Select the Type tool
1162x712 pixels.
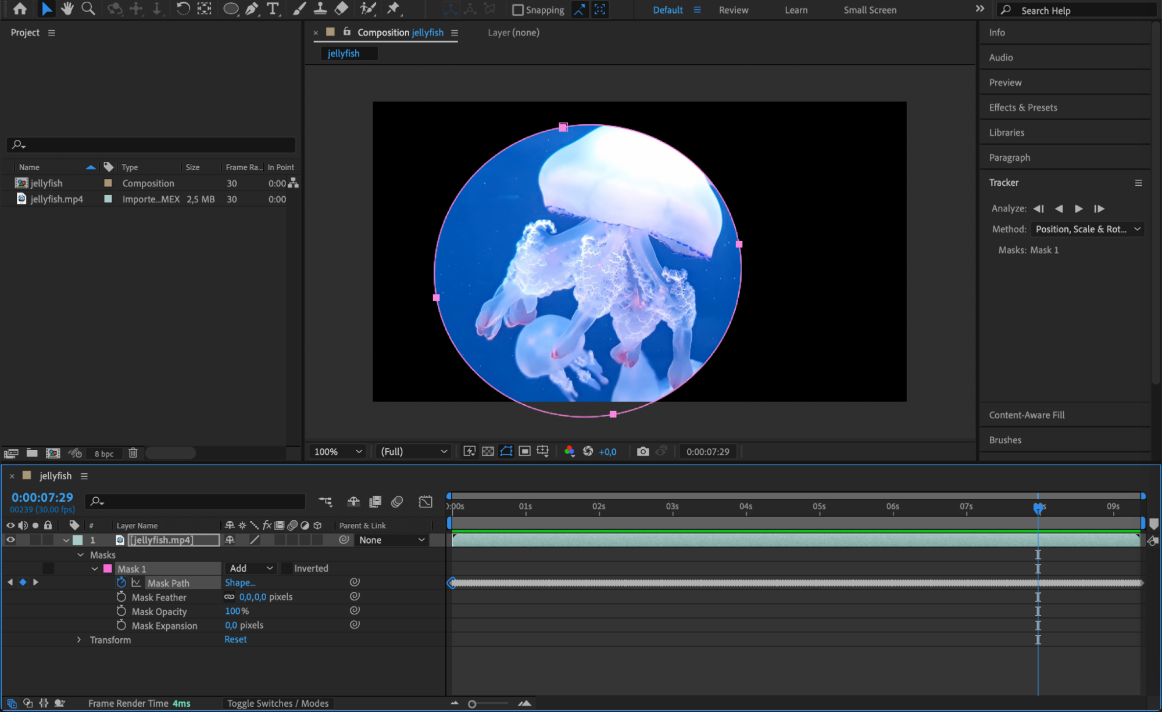(x=273, y=9)
